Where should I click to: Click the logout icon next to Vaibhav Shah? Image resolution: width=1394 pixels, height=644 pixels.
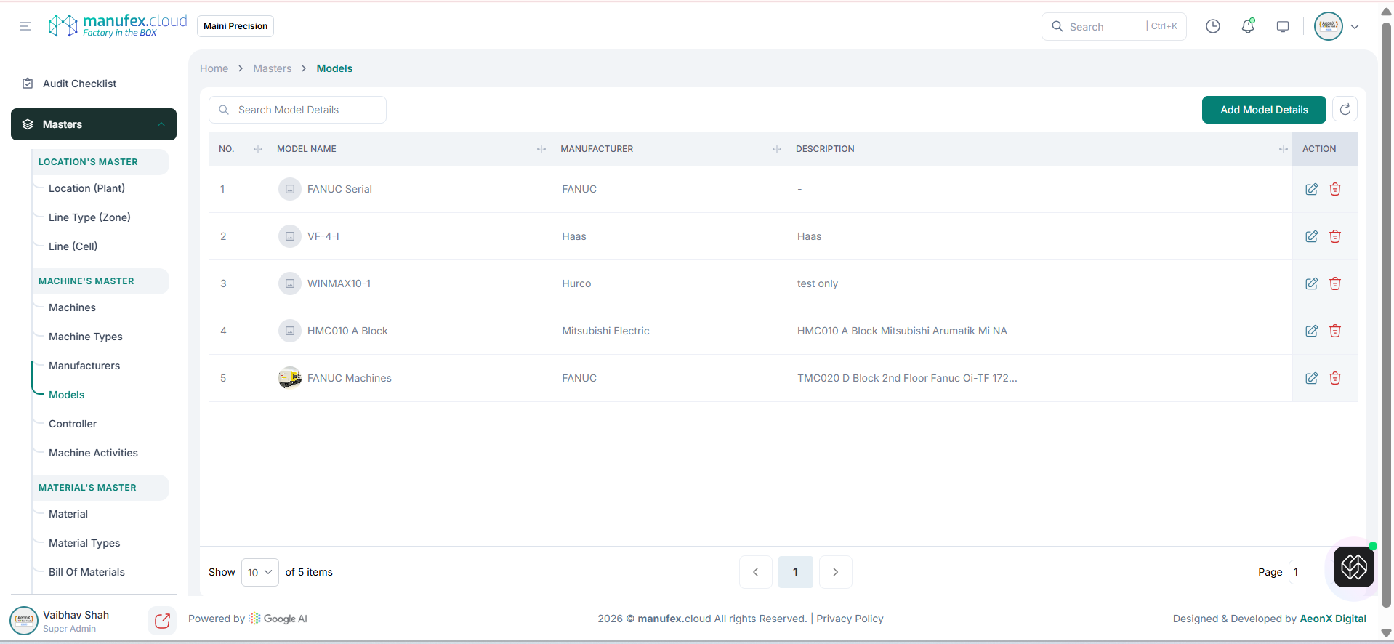162,621
